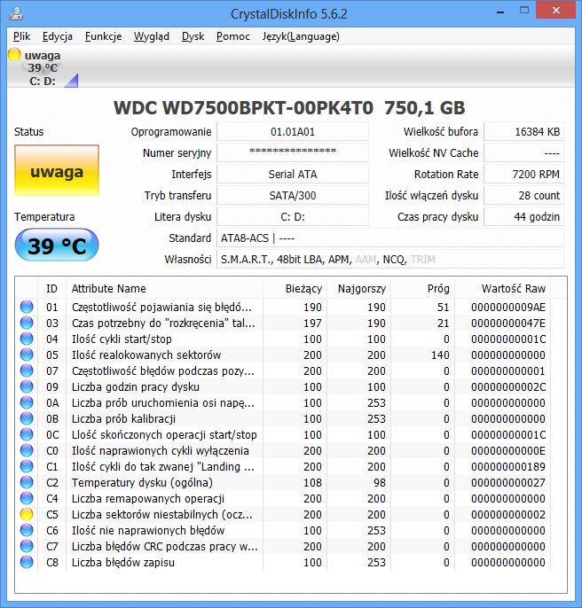Select row 'Temperatury dysku (ogólna)'
The height and width of the screenshot is (608, 582).
(283, 482)
